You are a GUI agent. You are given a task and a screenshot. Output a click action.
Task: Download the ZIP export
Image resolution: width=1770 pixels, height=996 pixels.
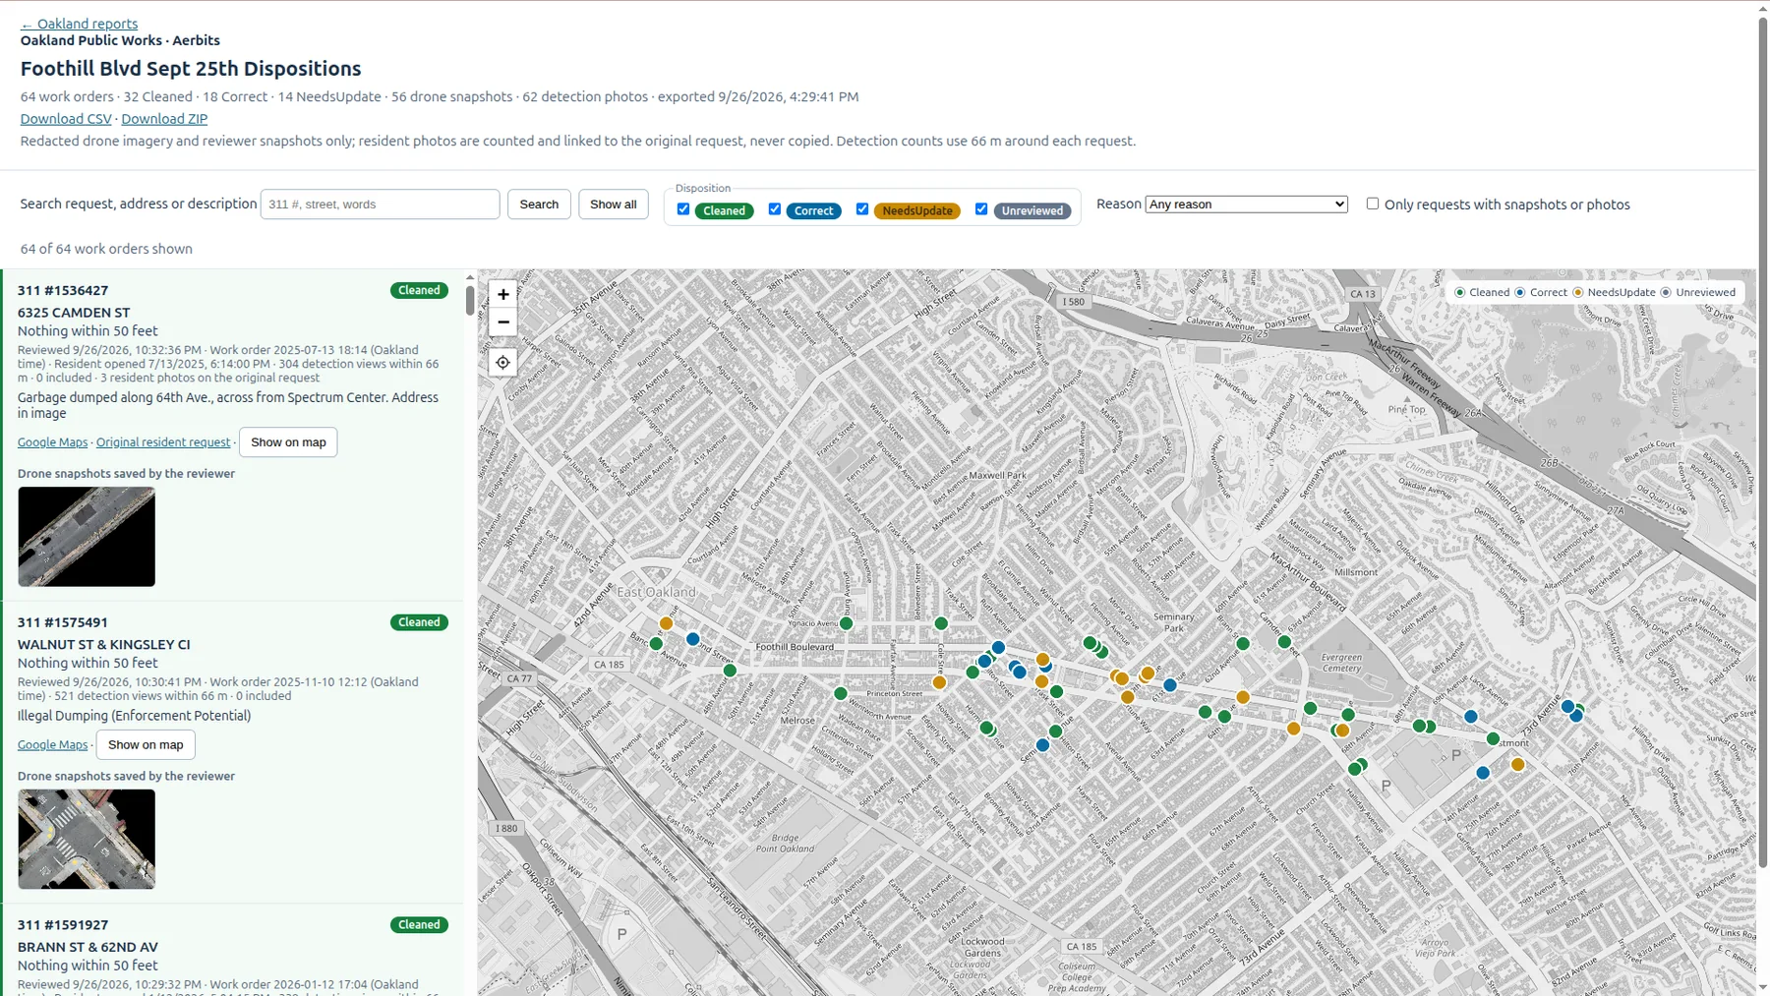click(x=164, y=118)
